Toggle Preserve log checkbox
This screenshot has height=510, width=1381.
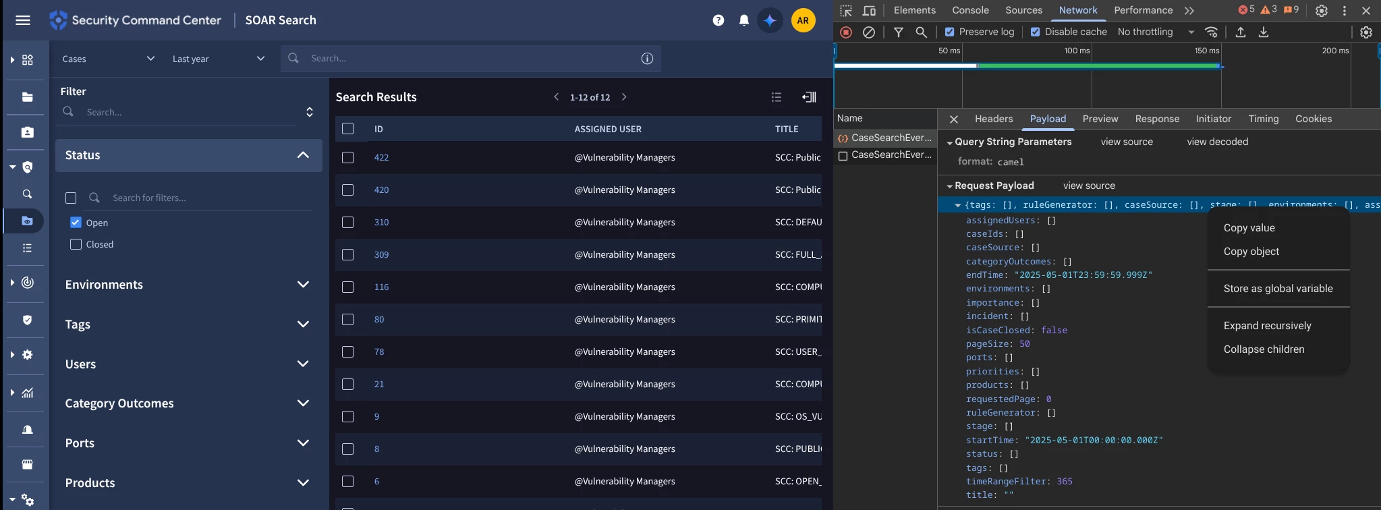tap(949, 32)
